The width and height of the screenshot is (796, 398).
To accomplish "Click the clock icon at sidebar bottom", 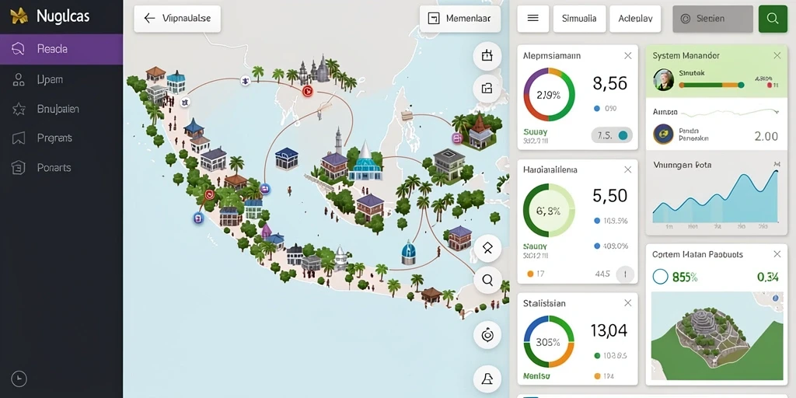I will pyautogui.click(x=19, y=379).
